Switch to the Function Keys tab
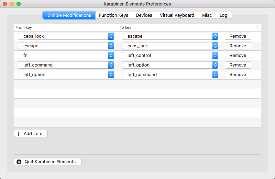Viewport: 275px width, 179px height. (x=114, y=15)
